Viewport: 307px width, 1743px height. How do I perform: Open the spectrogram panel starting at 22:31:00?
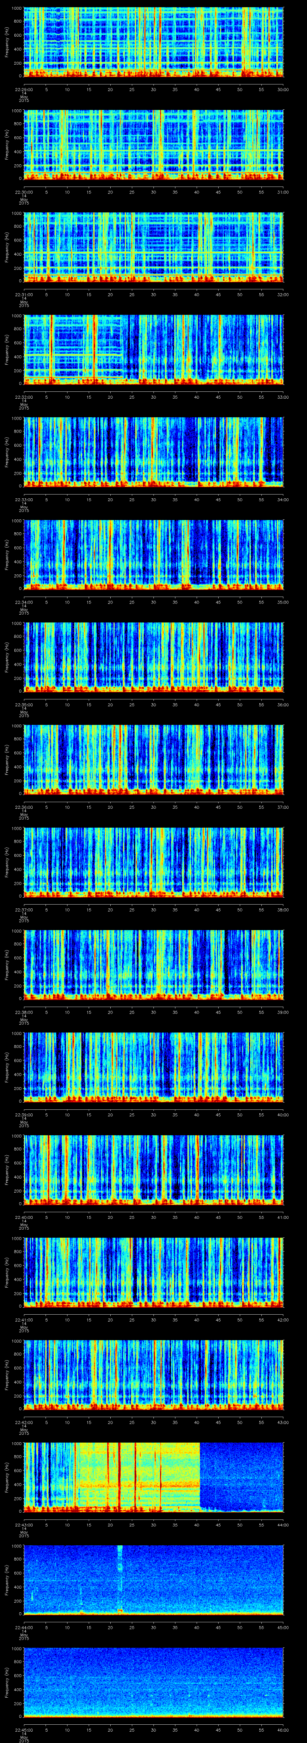tap(154, 248)
